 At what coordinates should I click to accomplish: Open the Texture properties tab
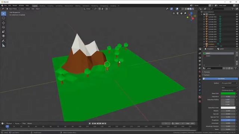tap(200, 101)
